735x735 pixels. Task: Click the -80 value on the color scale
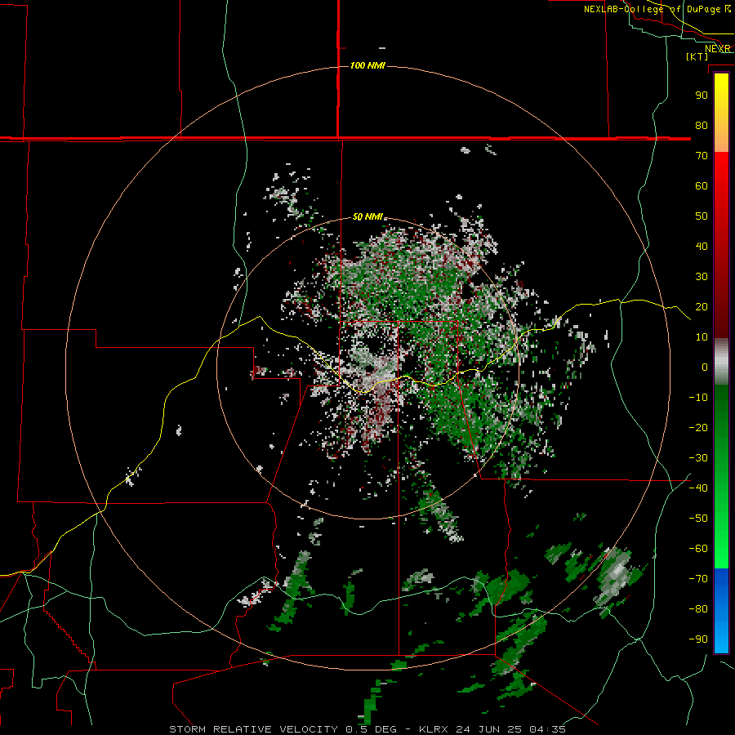click(698, 609)
